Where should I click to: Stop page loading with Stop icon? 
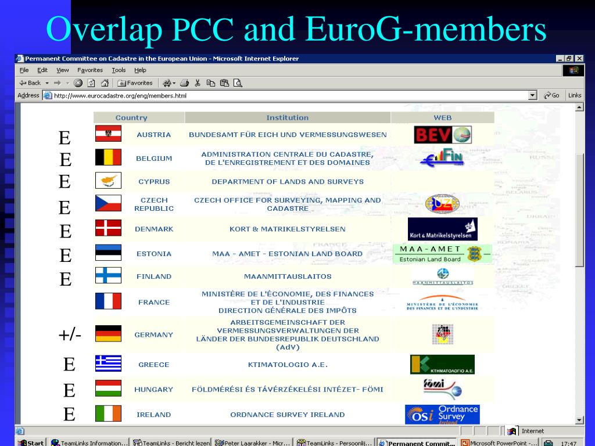point(78,82)
